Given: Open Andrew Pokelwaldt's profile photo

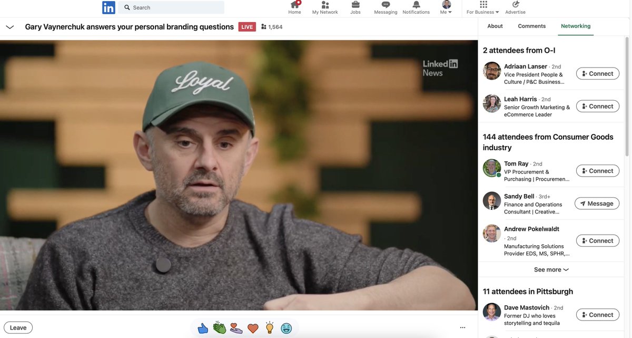Looking at the screenshot, I should coord(492,234).
